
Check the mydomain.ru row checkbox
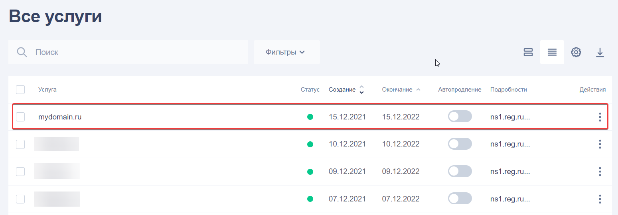(20, 117)
